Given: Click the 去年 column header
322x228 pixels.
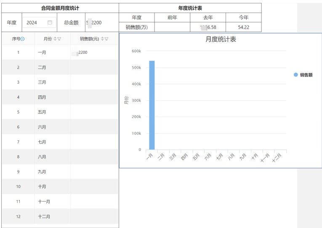Looking at the screenshot, I should 208,18.
